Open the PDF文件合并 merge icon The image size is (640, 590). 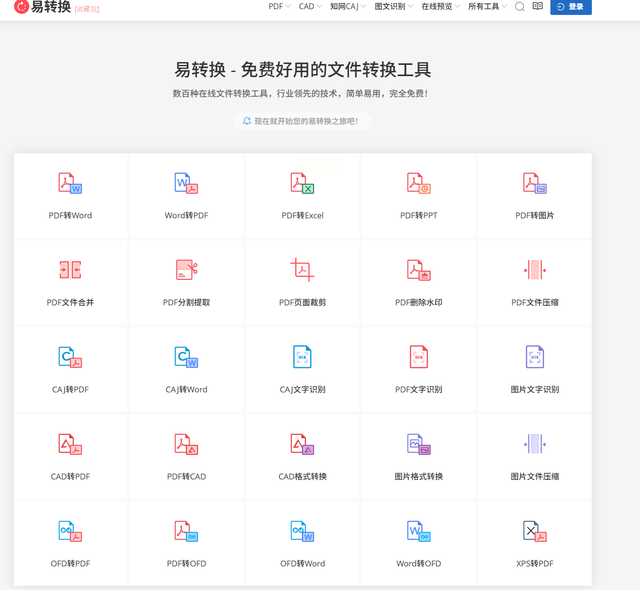click(70, 270)
